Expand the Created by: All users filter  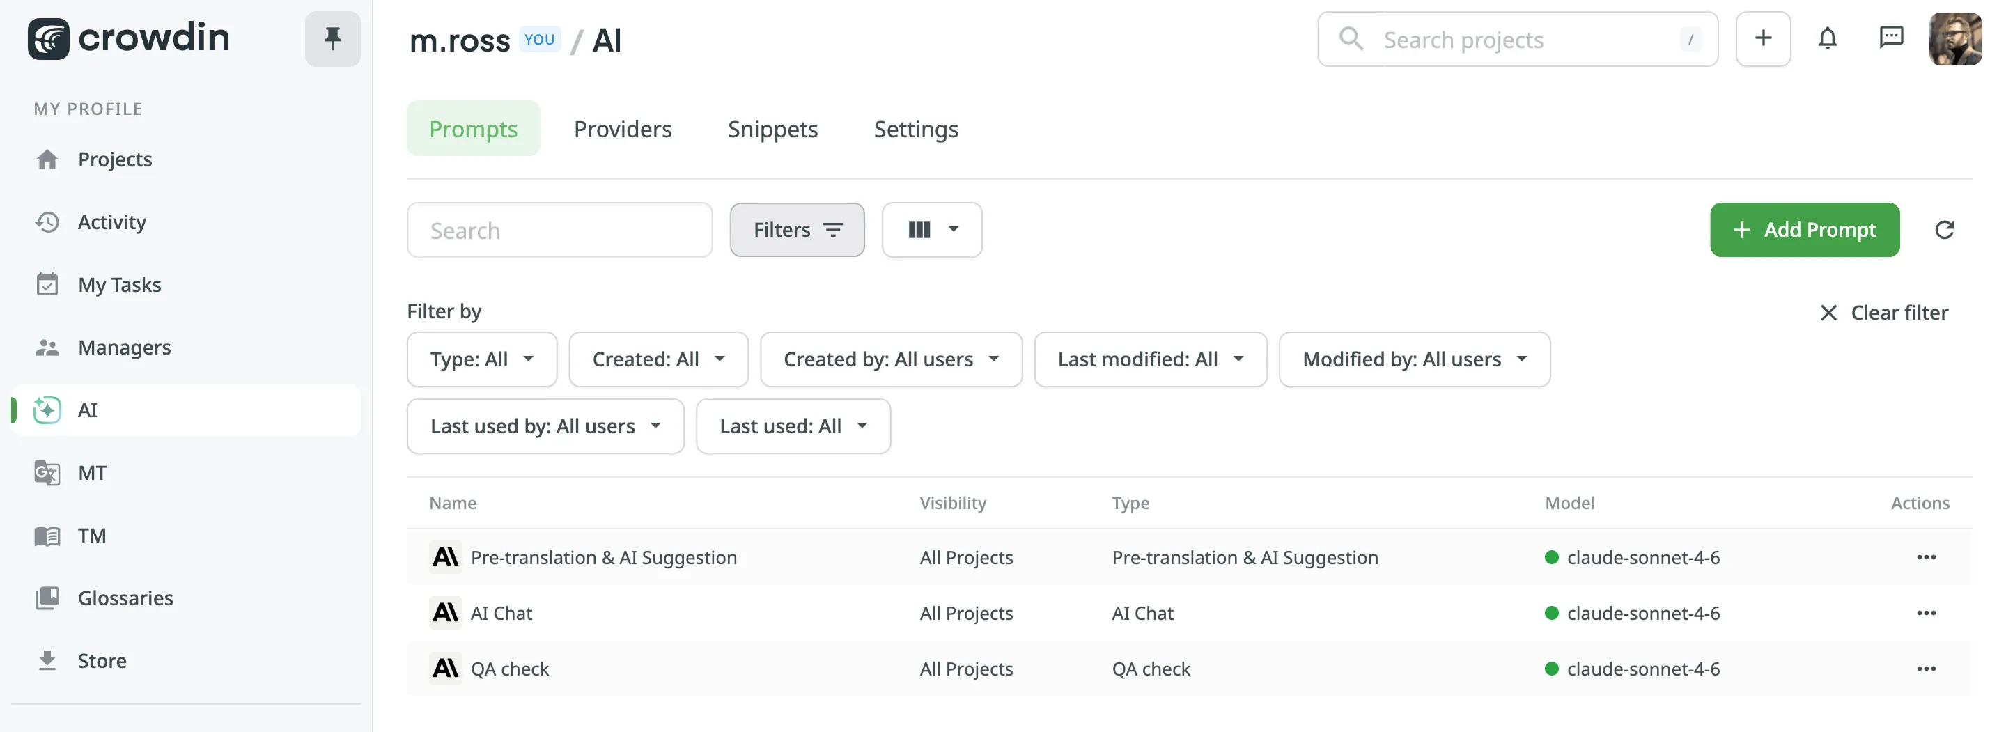click(x=891, y=359)
